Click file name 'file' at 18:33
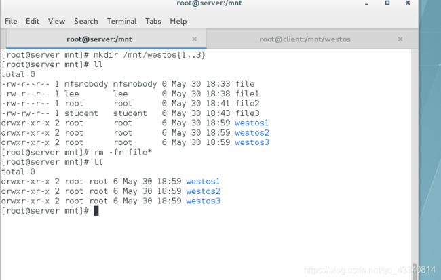This screenshot has width=441, height=280. pyautogui.click(x=245, y=84)
